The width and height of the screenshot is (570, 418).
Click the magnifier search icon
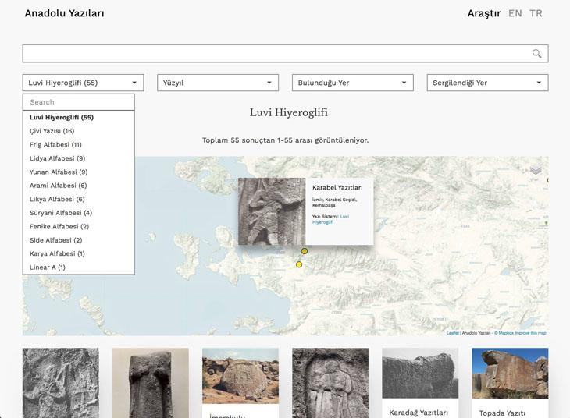coord(536,54)
